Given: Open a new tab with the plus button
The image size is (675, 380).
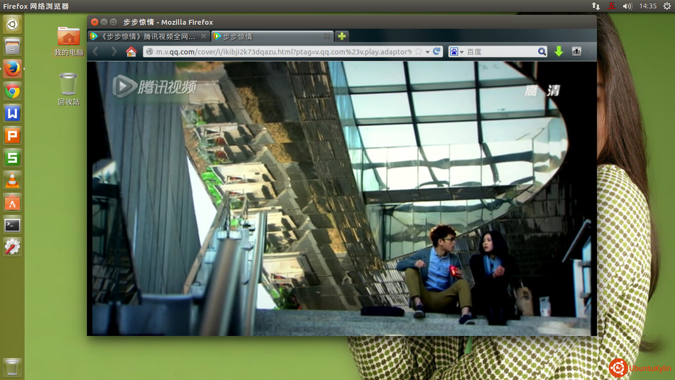Looking at the screenshot, I should pos(341,36).
